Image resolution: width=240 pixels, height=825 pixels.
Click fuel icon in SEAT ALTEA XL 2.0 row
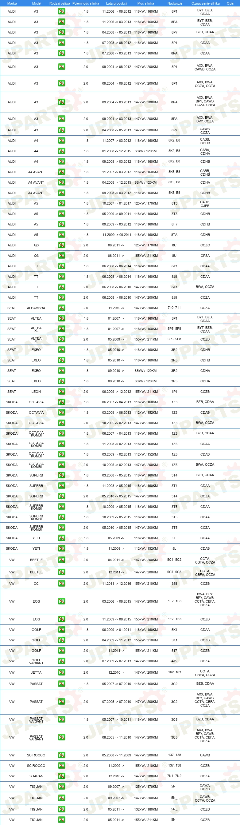click(x=62, y=339)
